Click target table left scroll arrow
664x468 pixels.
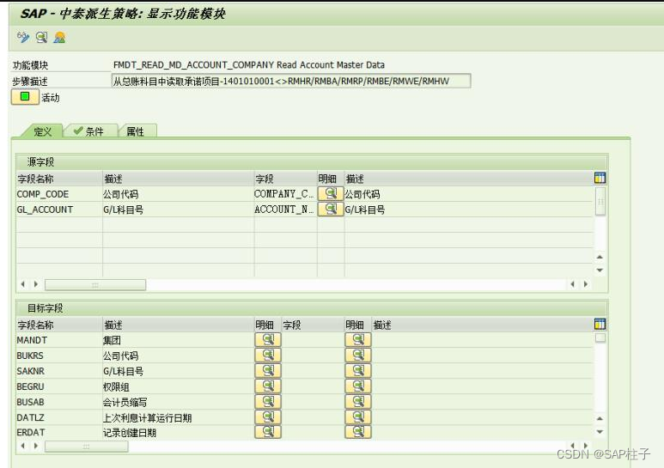(x=23, y=446)
